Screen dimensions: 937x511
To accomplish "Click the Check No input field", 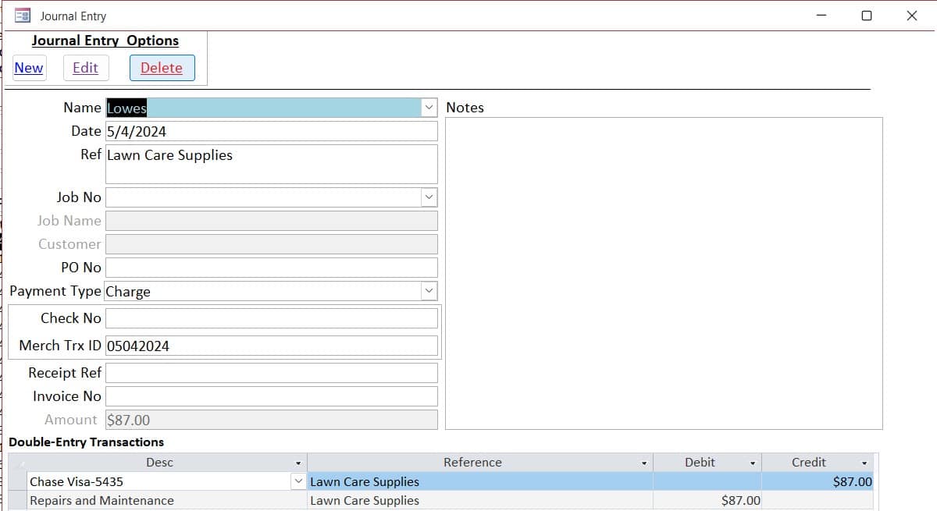I will pos(272,318).
